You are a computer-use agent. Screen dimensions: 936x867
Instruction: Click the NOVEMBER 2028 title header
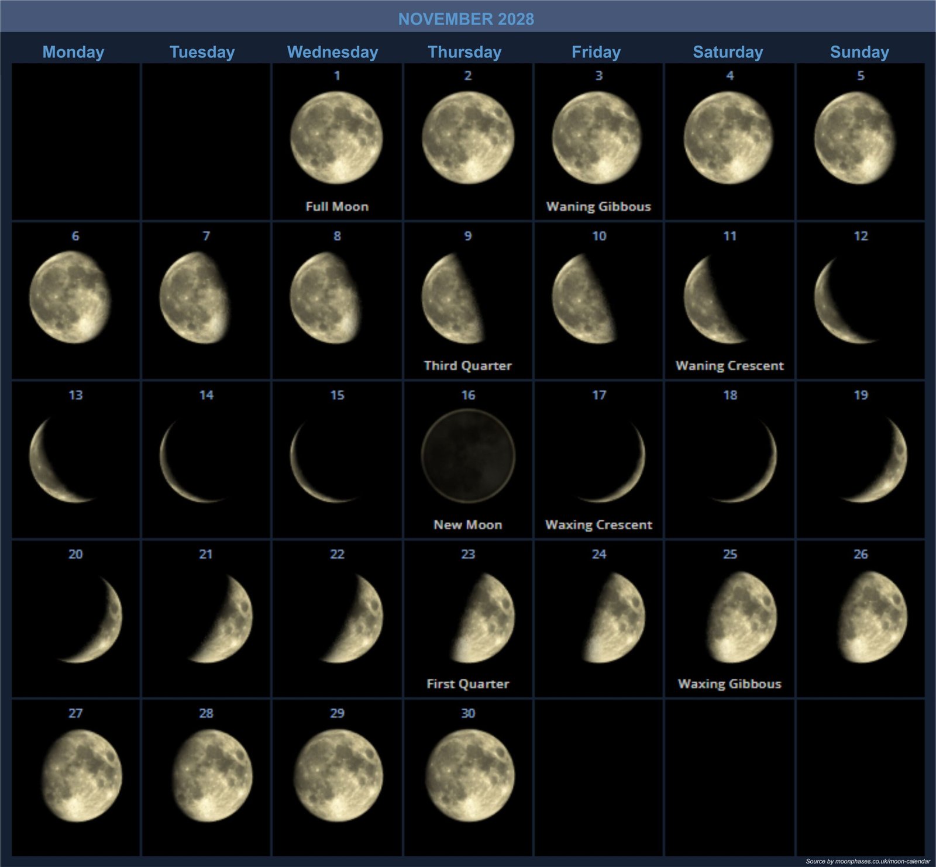[466, 19]
